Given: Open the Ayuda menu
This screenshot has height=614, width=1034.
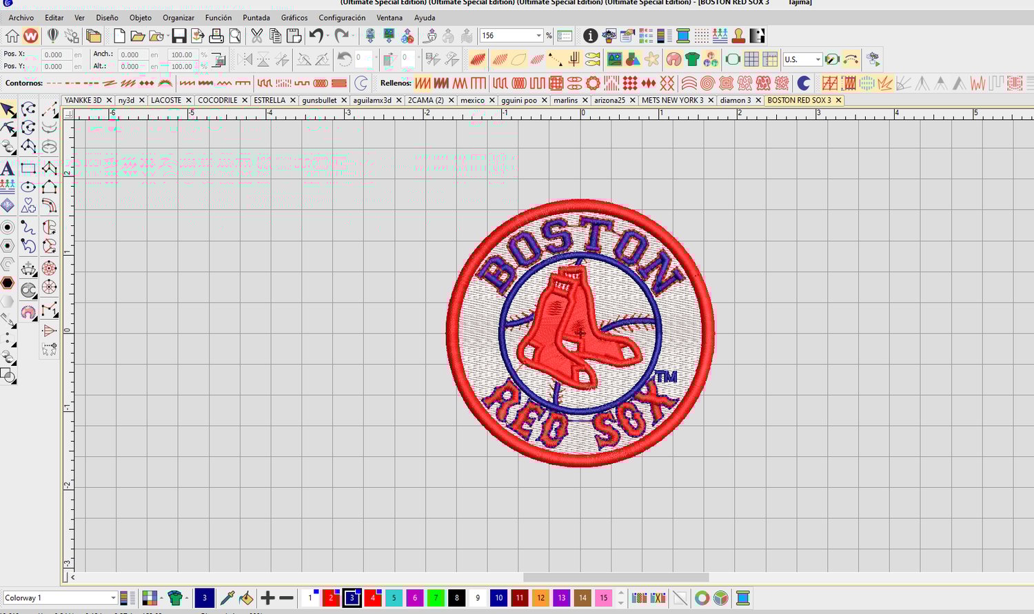Looking at the screenshot, I should [x=425, y=18].
